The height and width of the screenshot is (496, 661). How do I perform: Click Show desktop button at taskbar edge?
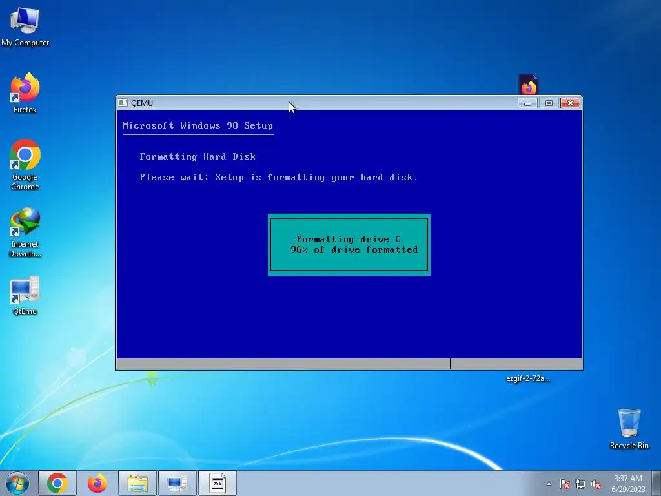click(x=656, y=484)
